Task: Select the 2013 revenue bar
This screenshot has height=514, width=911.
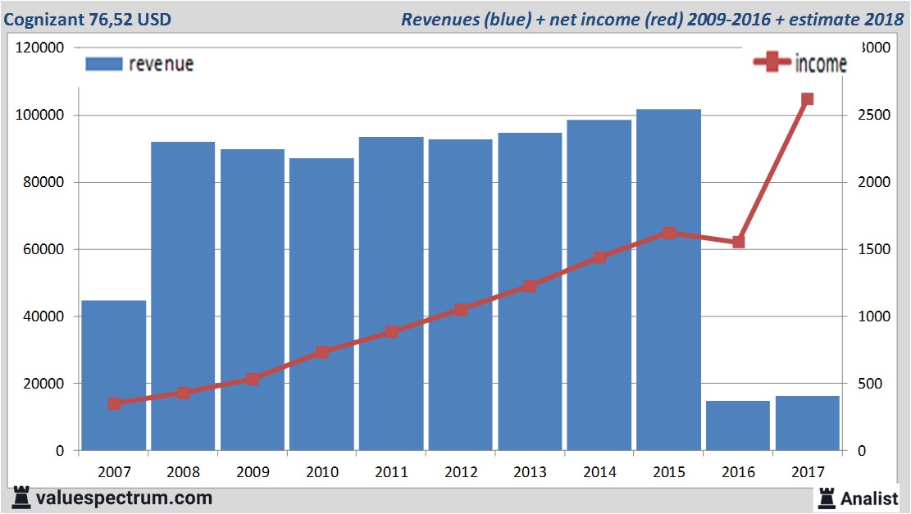Action: 530,292
